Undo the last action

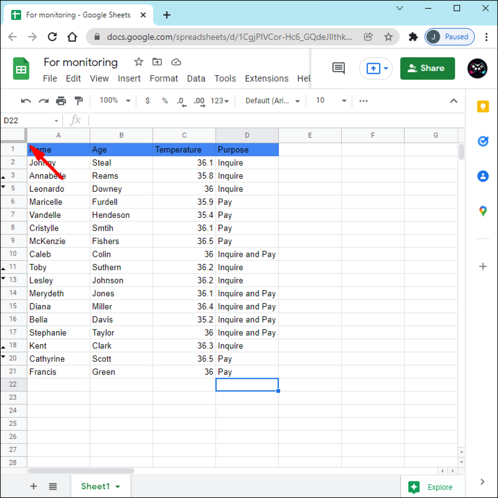25,100
